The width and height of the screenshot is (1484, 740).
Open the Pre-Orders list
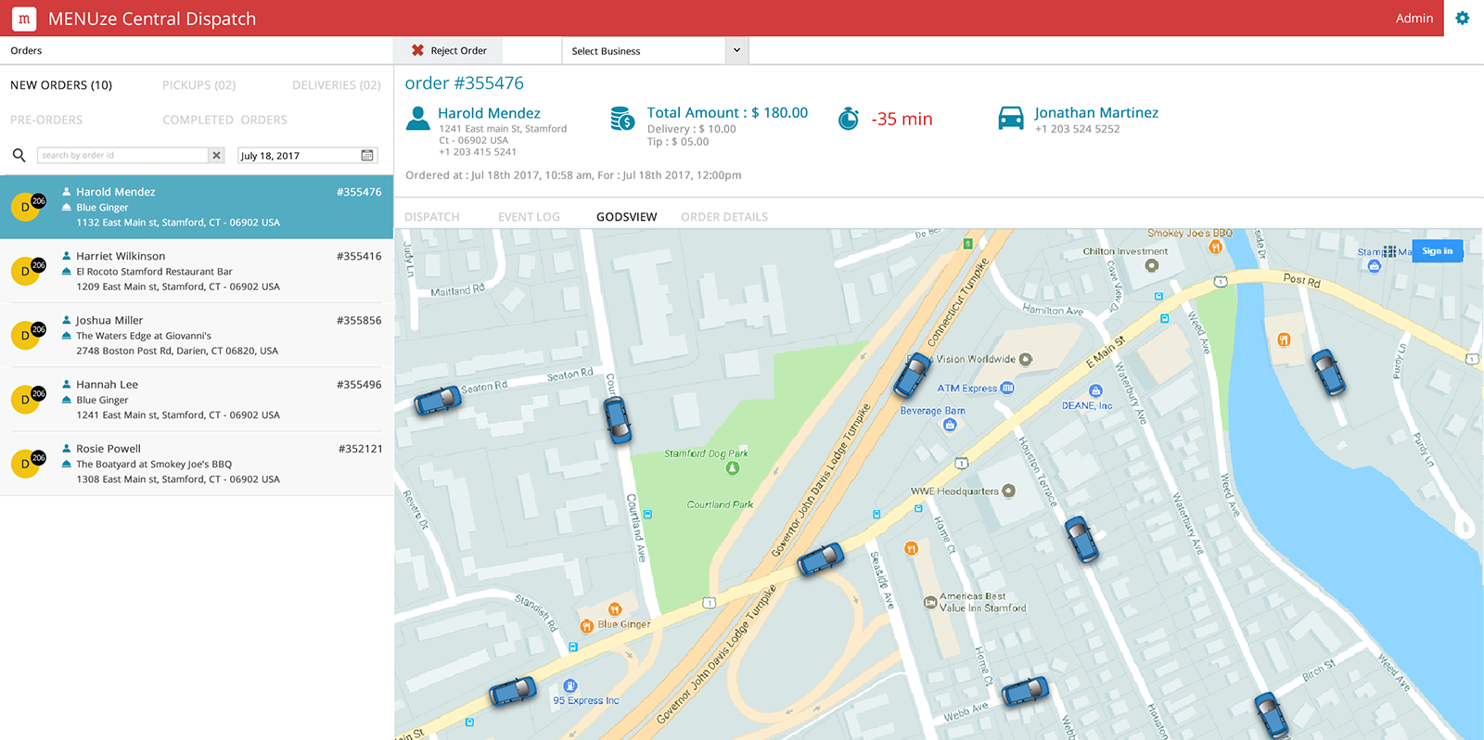[46, 120]
